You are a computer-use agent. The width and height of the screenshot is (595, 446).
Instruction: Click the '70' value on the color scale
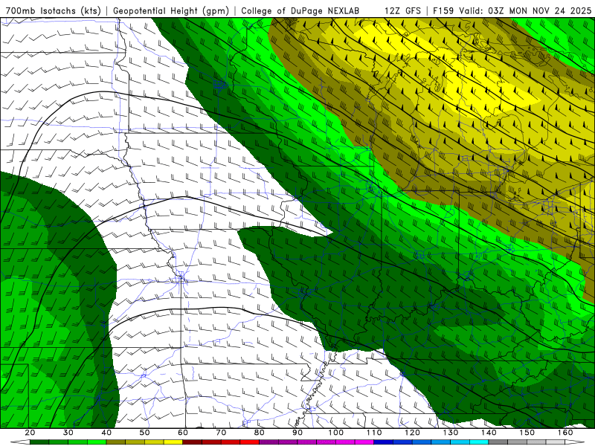point(221,433)
